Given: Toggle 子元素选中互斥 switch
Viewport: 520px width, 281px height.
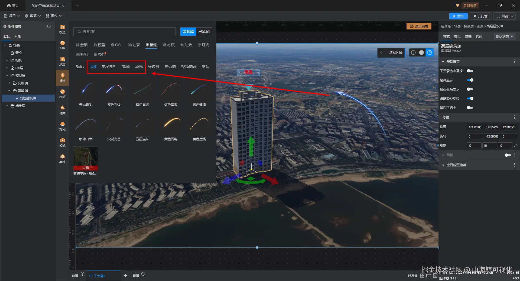Looking at the screenshot, I should point(470,71).
